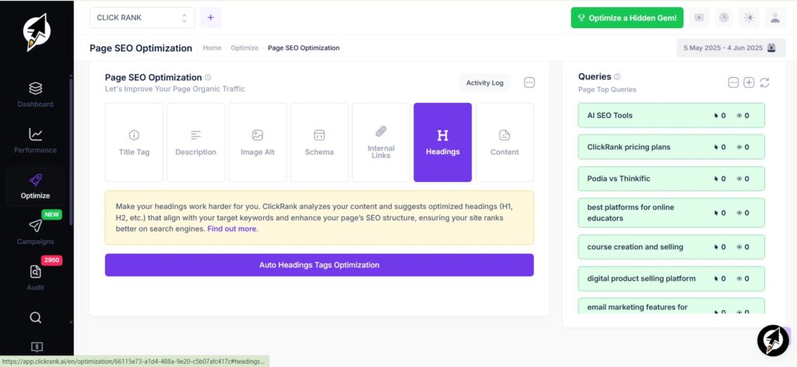Click the ClickRank rocket logo in sidebar
The image size is (797, 367).
37,32
